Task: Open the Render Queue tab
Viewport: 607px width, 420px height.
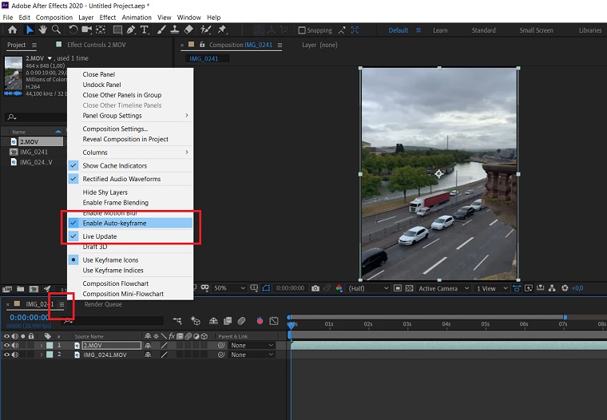Action: (101, 304)
